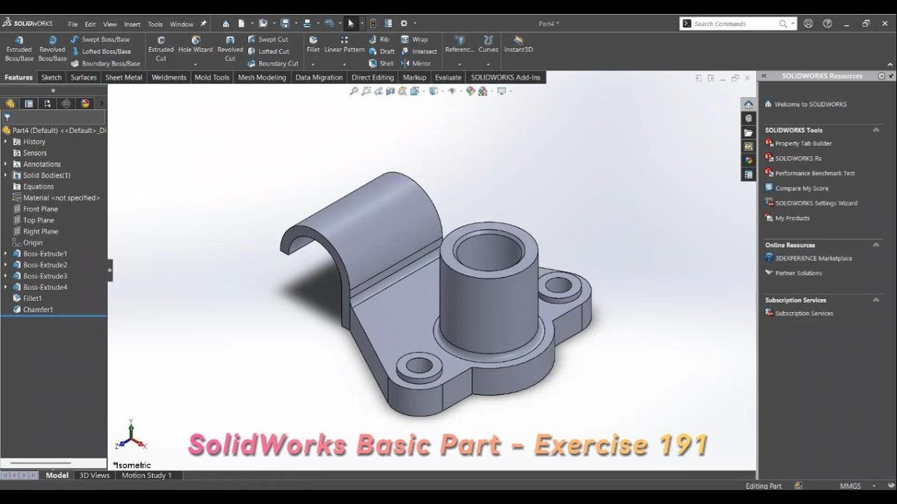Open Reference Geometry tools
This screenshot has height=504, width=897.
pos(459,45)
